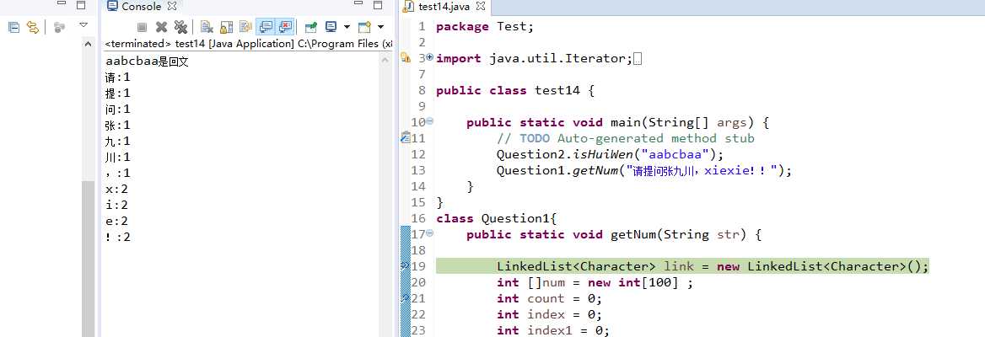This screenshot has height=337, width=985.
Task: Click the Question2.isHuiWen call on line 12
Action: (x=610, y=154)
